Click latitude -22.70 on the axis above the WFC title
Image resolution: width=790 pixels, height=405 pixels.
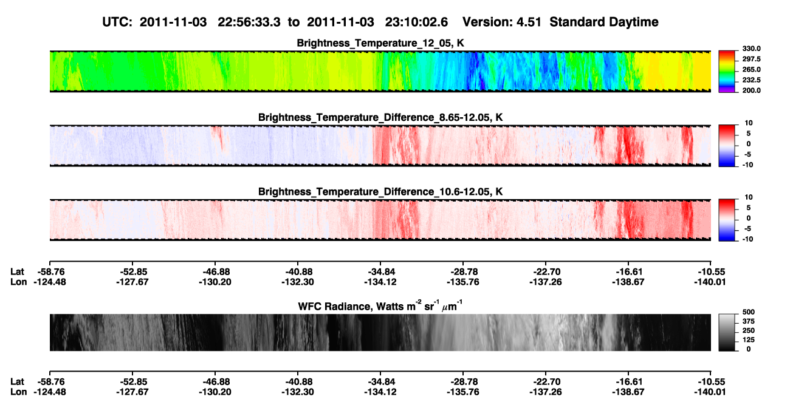(546, 272)
